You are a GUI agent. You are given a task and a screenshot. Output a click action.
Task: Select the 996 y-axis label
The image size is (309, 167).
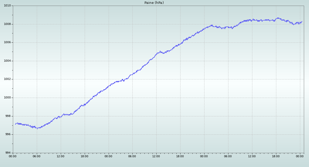coord(8,134)
